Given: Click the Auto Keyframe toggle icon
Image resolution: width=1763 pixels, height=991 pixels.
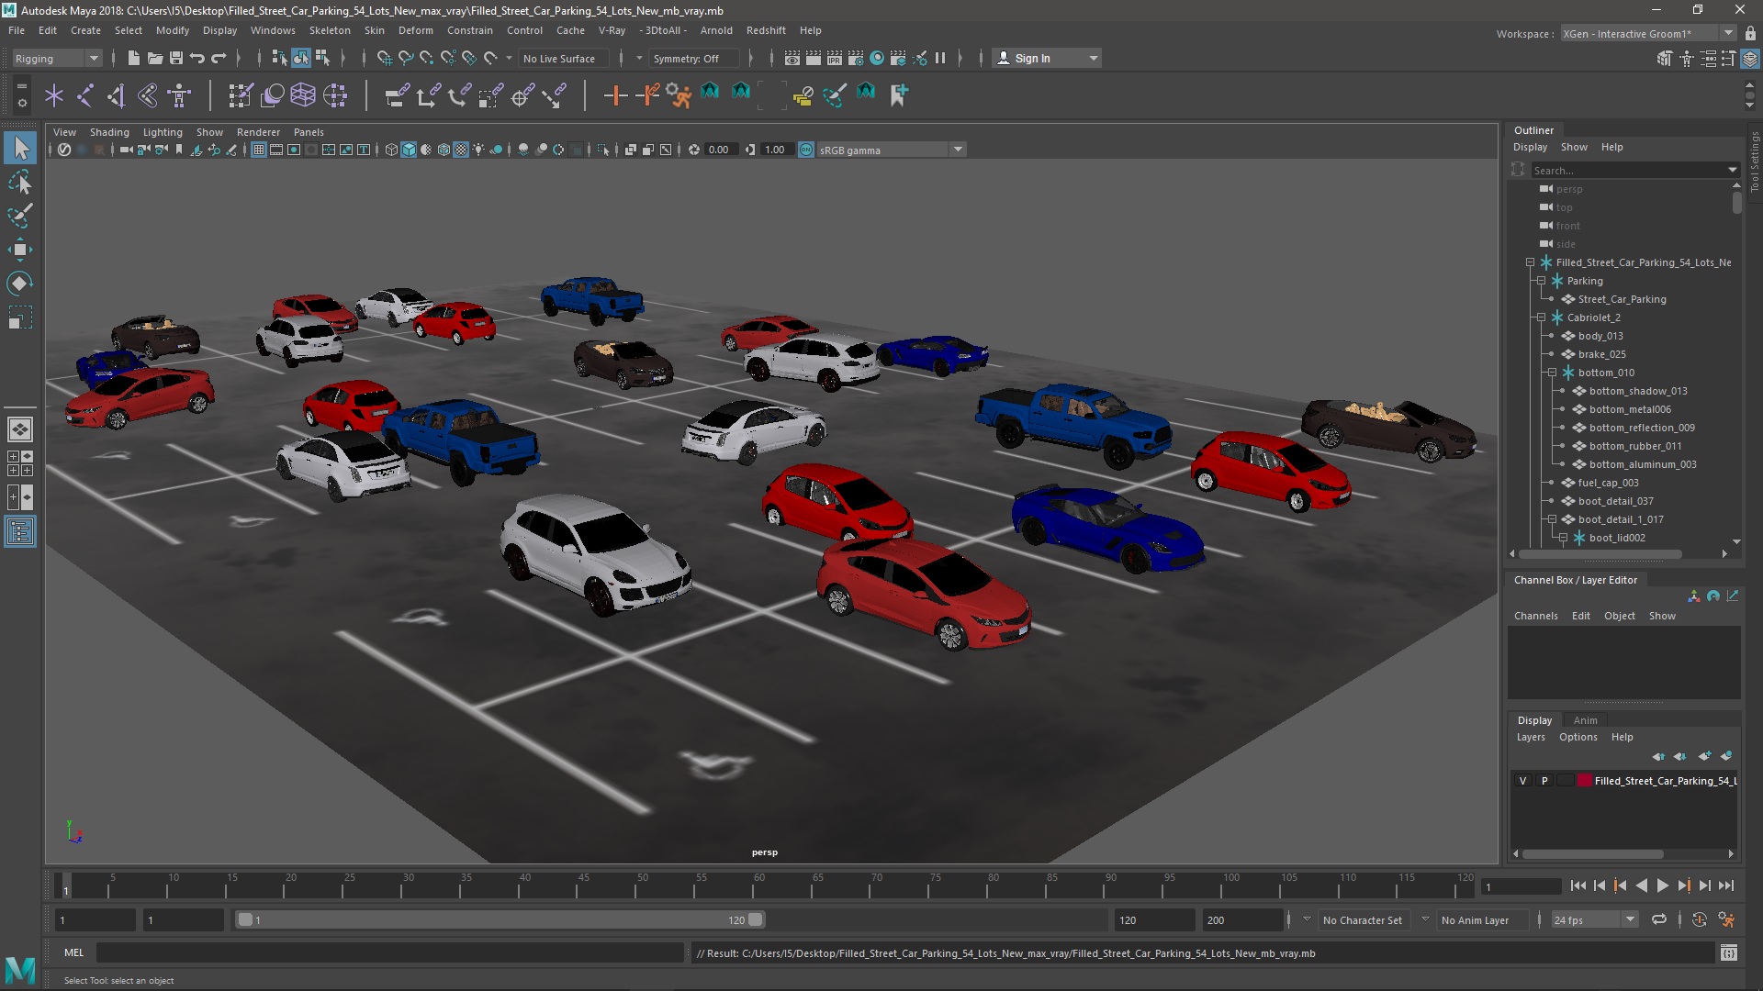Looking at the screenshot, I should [x=1700, y=919].
